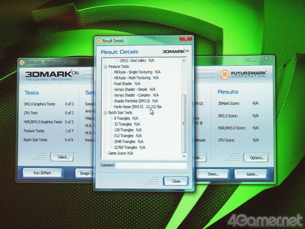The image size is (305, 229).
Task: Select Vertex Shader - Simple row
Action: tap(135, 89)
